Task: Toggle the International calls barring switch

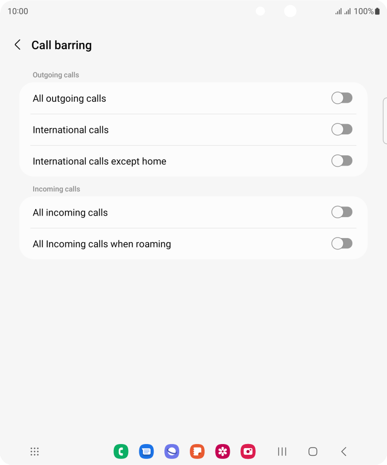Action: coord(342,129)
